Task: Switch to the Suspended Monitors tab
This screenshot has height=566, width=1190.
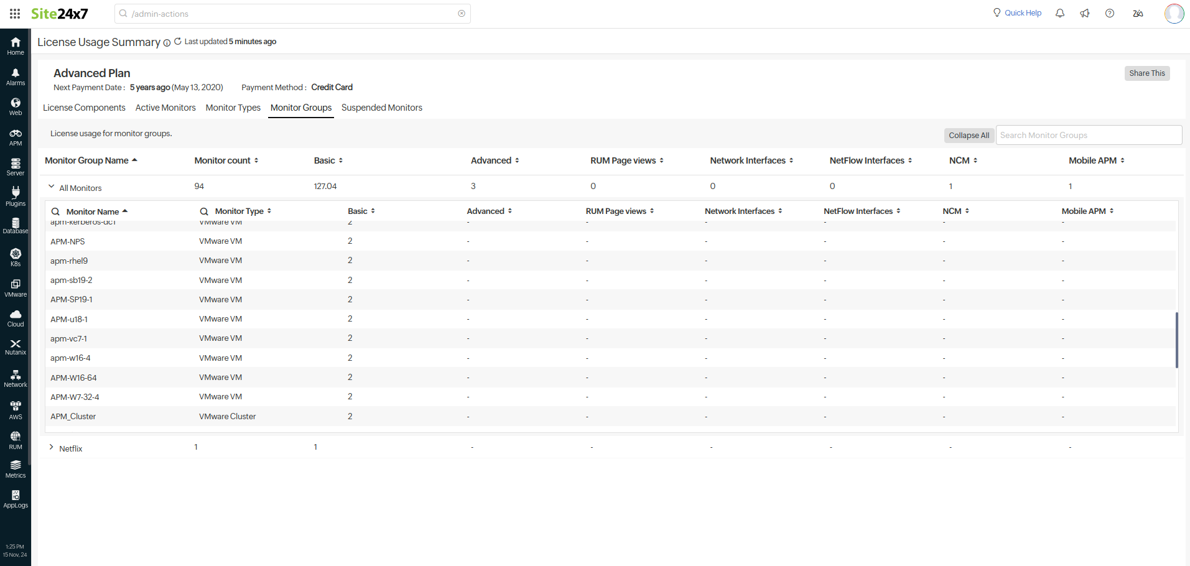Action: [381, 108]
